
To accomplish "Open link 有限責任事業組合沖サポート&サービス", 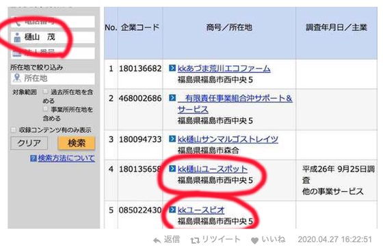I will click(x=235, y=104).
